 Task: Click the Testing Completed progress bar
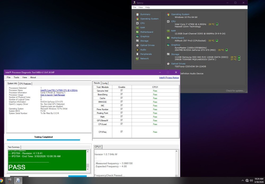tap(43, 140)
